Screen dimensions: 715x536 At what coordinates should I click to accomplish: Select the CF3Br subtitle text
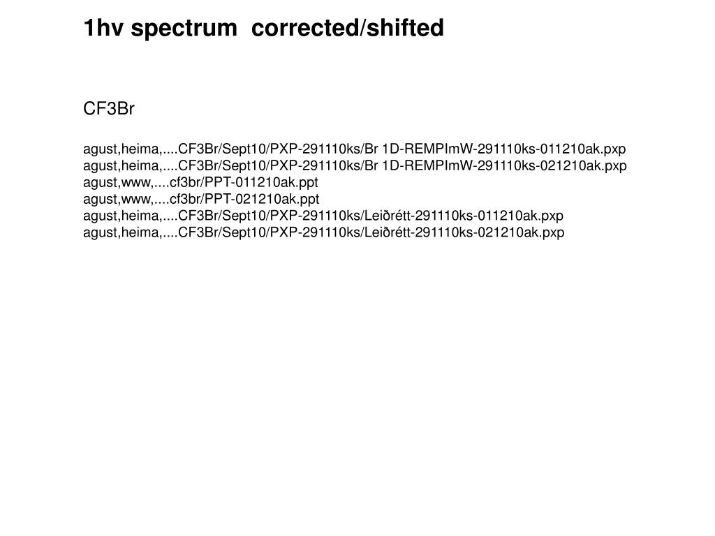109,109
